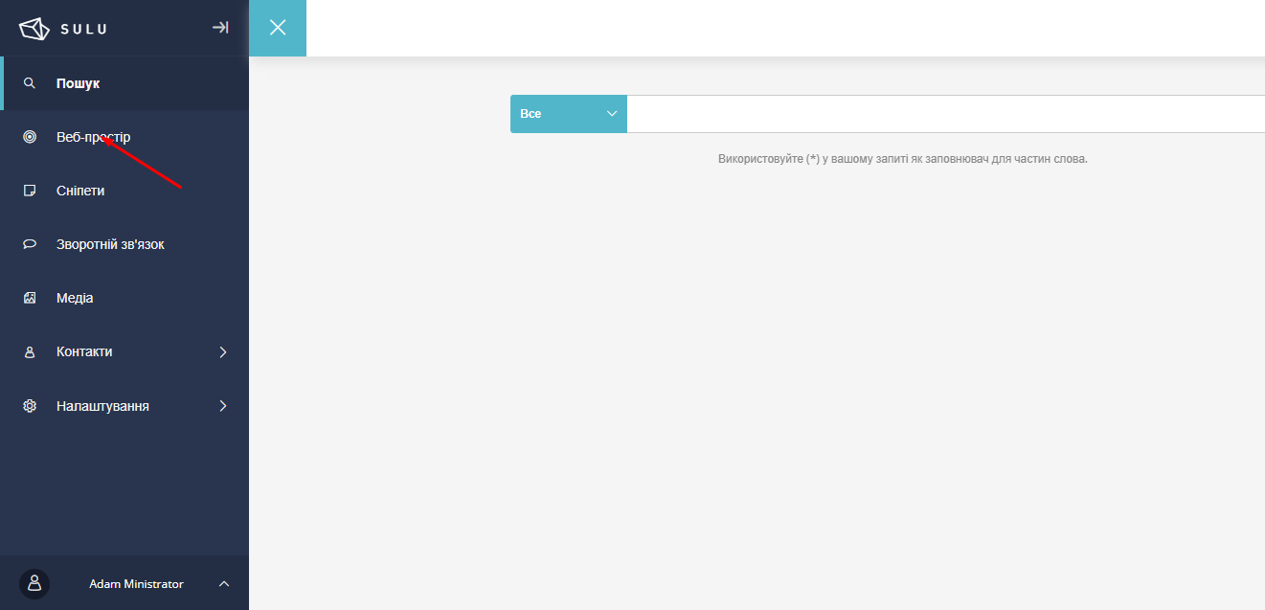Viewport: 1265px width, 610px height.
Task: Collapse the sidebar with the pin arrow icon
Action: [x=220, y=28]
